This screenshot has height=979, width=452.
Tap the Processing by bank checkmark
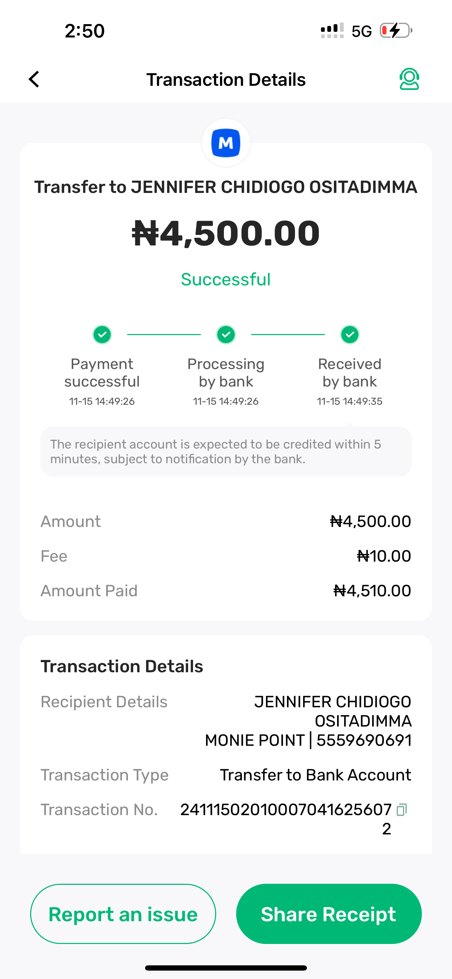coord(226,334)
